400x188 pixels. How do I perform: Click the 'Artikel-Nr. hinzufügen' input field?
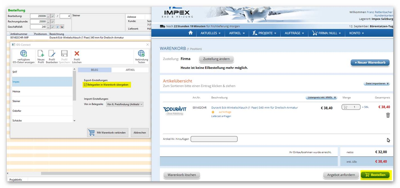[x=214, y=139]
